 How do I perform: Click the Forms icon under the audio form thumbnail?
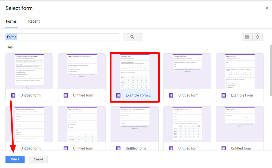(x=13, y=95)
